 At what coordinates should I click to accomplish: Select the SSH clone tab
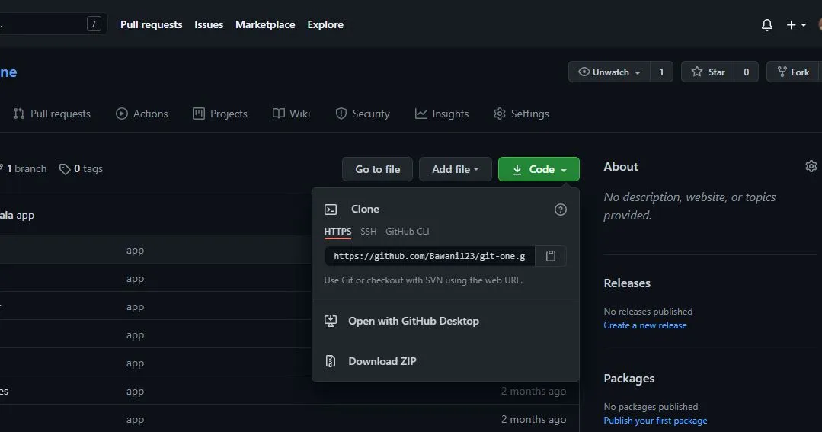point(369,232)
